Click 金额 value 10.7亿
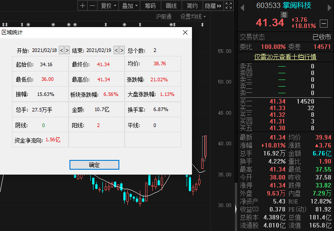This screenshot has height=231, width=334. coord(102,110)
